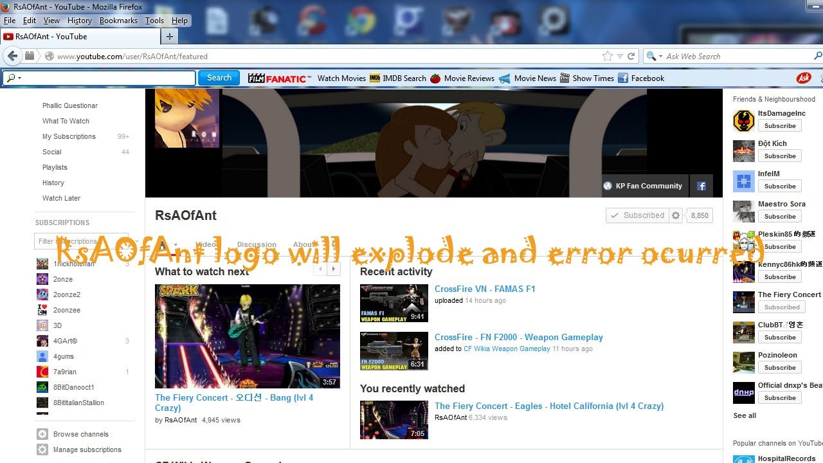Click Official dnxp channel avatar
Viewport: 823px width, 463px height.
pyautogui.click(x=744, y=392)
